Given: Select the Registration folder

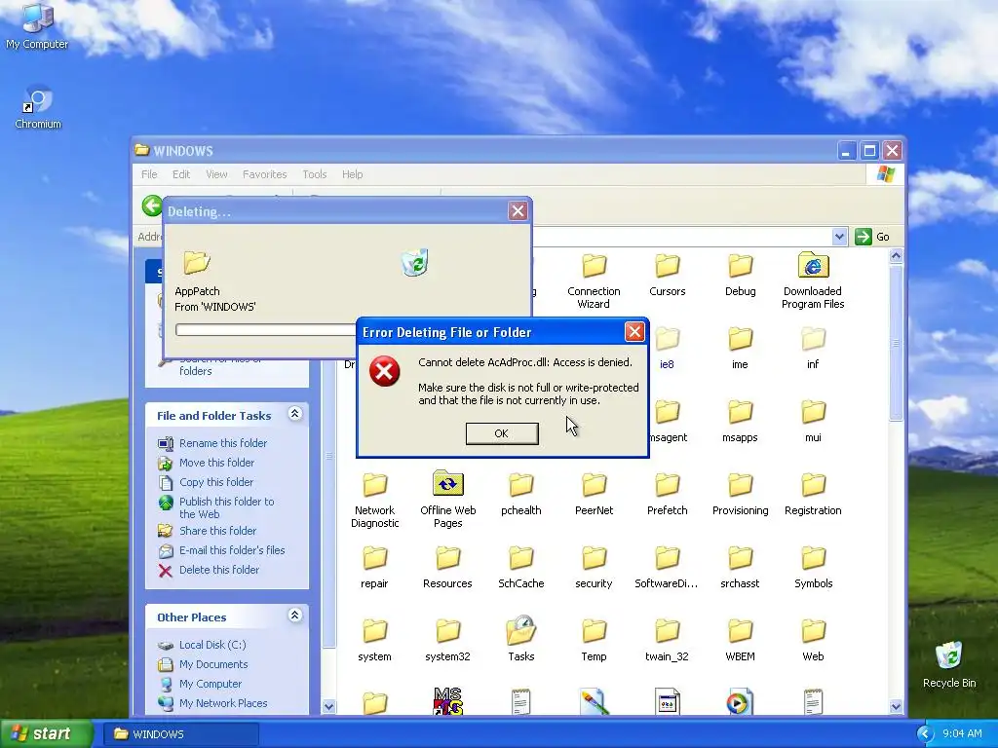Looking at the screenshot, I should point(813,494).
